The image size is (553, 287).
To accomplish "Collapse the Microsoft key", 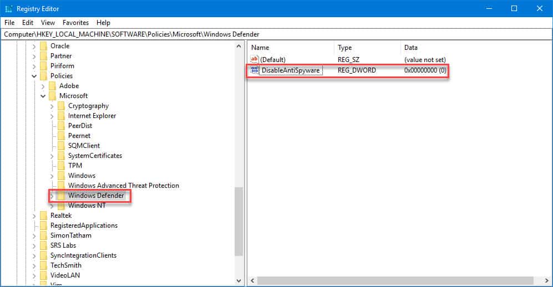I will coord(43,96).
